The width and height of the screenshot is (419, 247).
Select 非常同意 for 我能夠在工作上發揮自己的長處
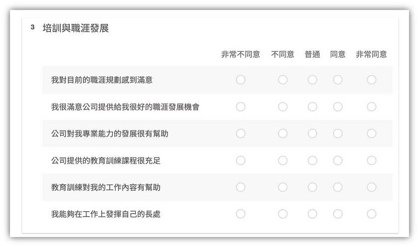click(372, 214)
